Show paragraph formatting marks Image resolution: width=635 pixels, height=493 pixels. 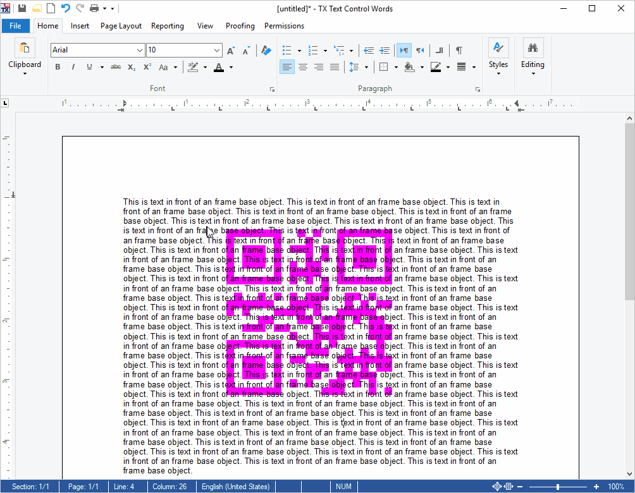(459, 50)
